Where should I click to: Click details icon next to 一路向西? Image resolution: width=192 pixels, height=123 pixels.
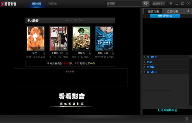(x=90, y=53)
